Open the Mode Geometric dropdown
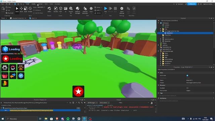 pos(41,7)
